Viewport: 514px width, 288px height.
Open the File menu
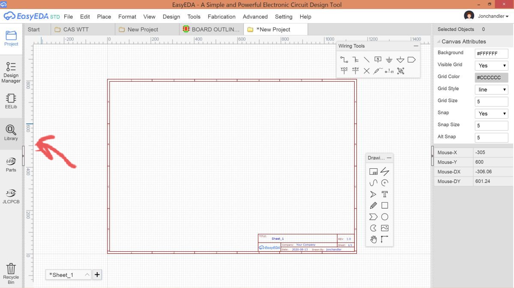(68, 17)
